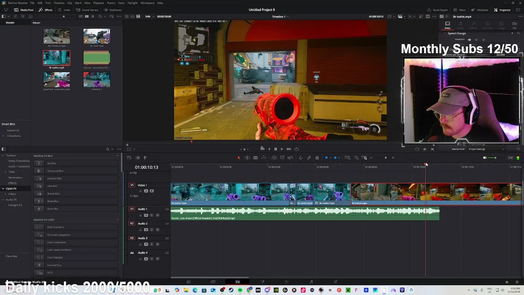This screenshot has width=524, height=295.
Task: Mute the Audio 2 track
Action: pos(157,229)
